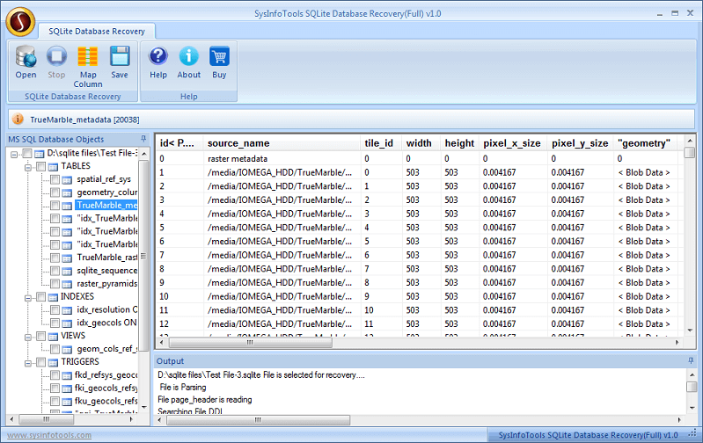Click the icon beside idx_geocols index
The image size is (703, 443).
(x=67, y=323)
